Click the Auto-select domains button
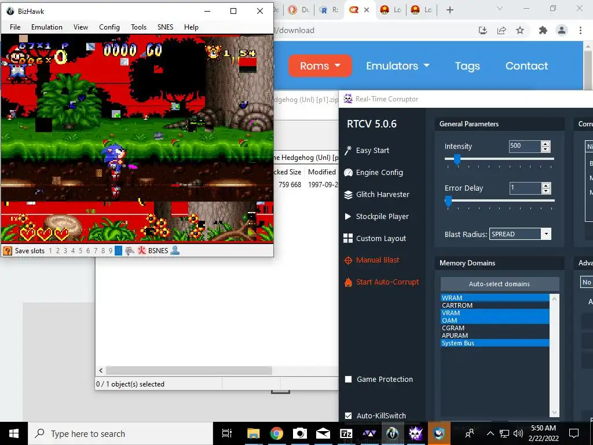The width and height of the screenshot is (593, 445). pyautogui.click(x=500, y=284)
